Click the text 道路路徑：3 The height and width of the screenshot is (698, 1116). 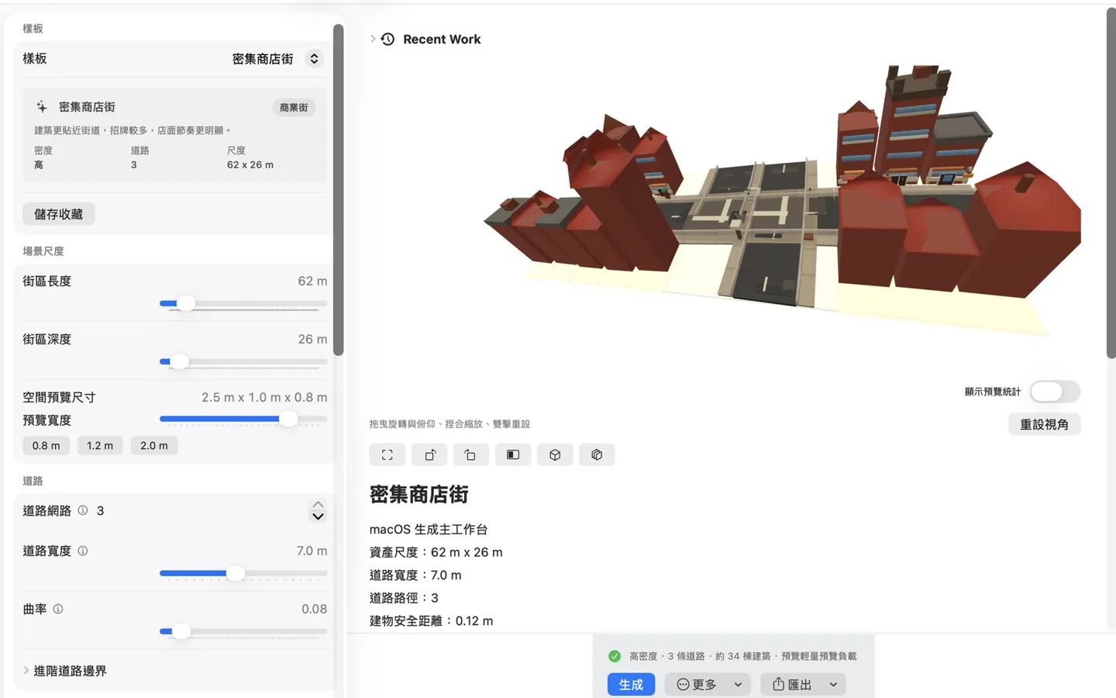coord(405,598)
